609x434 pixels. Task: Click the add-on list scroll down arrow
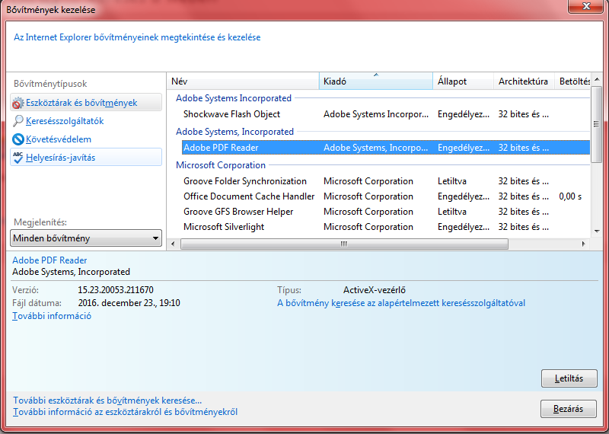pyautogui.click(x=597, y=231)
